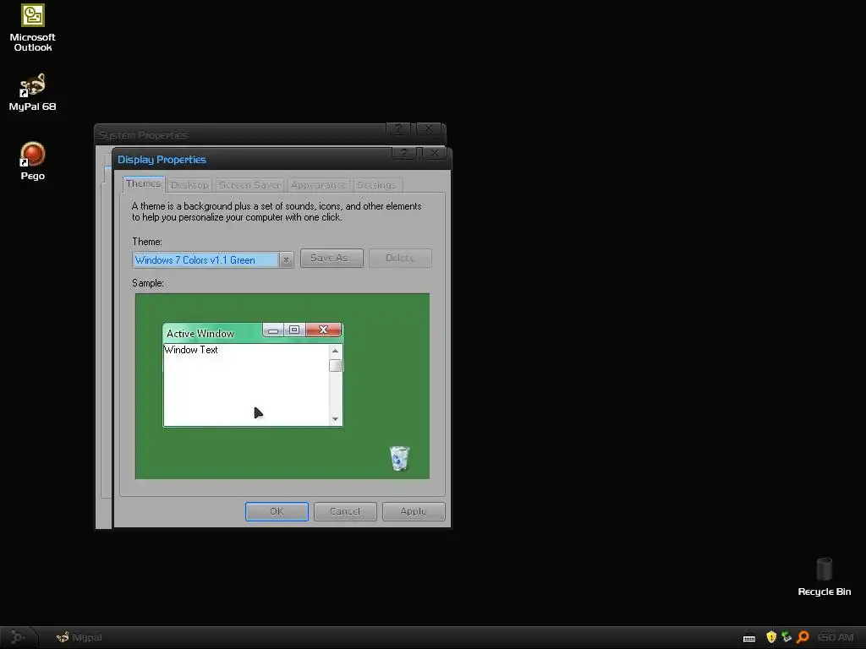The height and width of the screenshot is (649, 866).
Task: Click the orange magnifier tray icon
Action: (x=803, y=637)
